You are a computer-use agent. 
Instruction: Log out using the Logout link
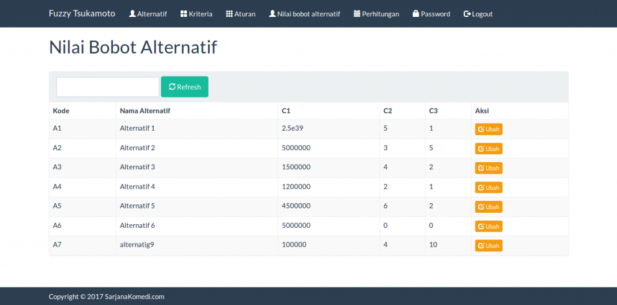tap(478, 14)
